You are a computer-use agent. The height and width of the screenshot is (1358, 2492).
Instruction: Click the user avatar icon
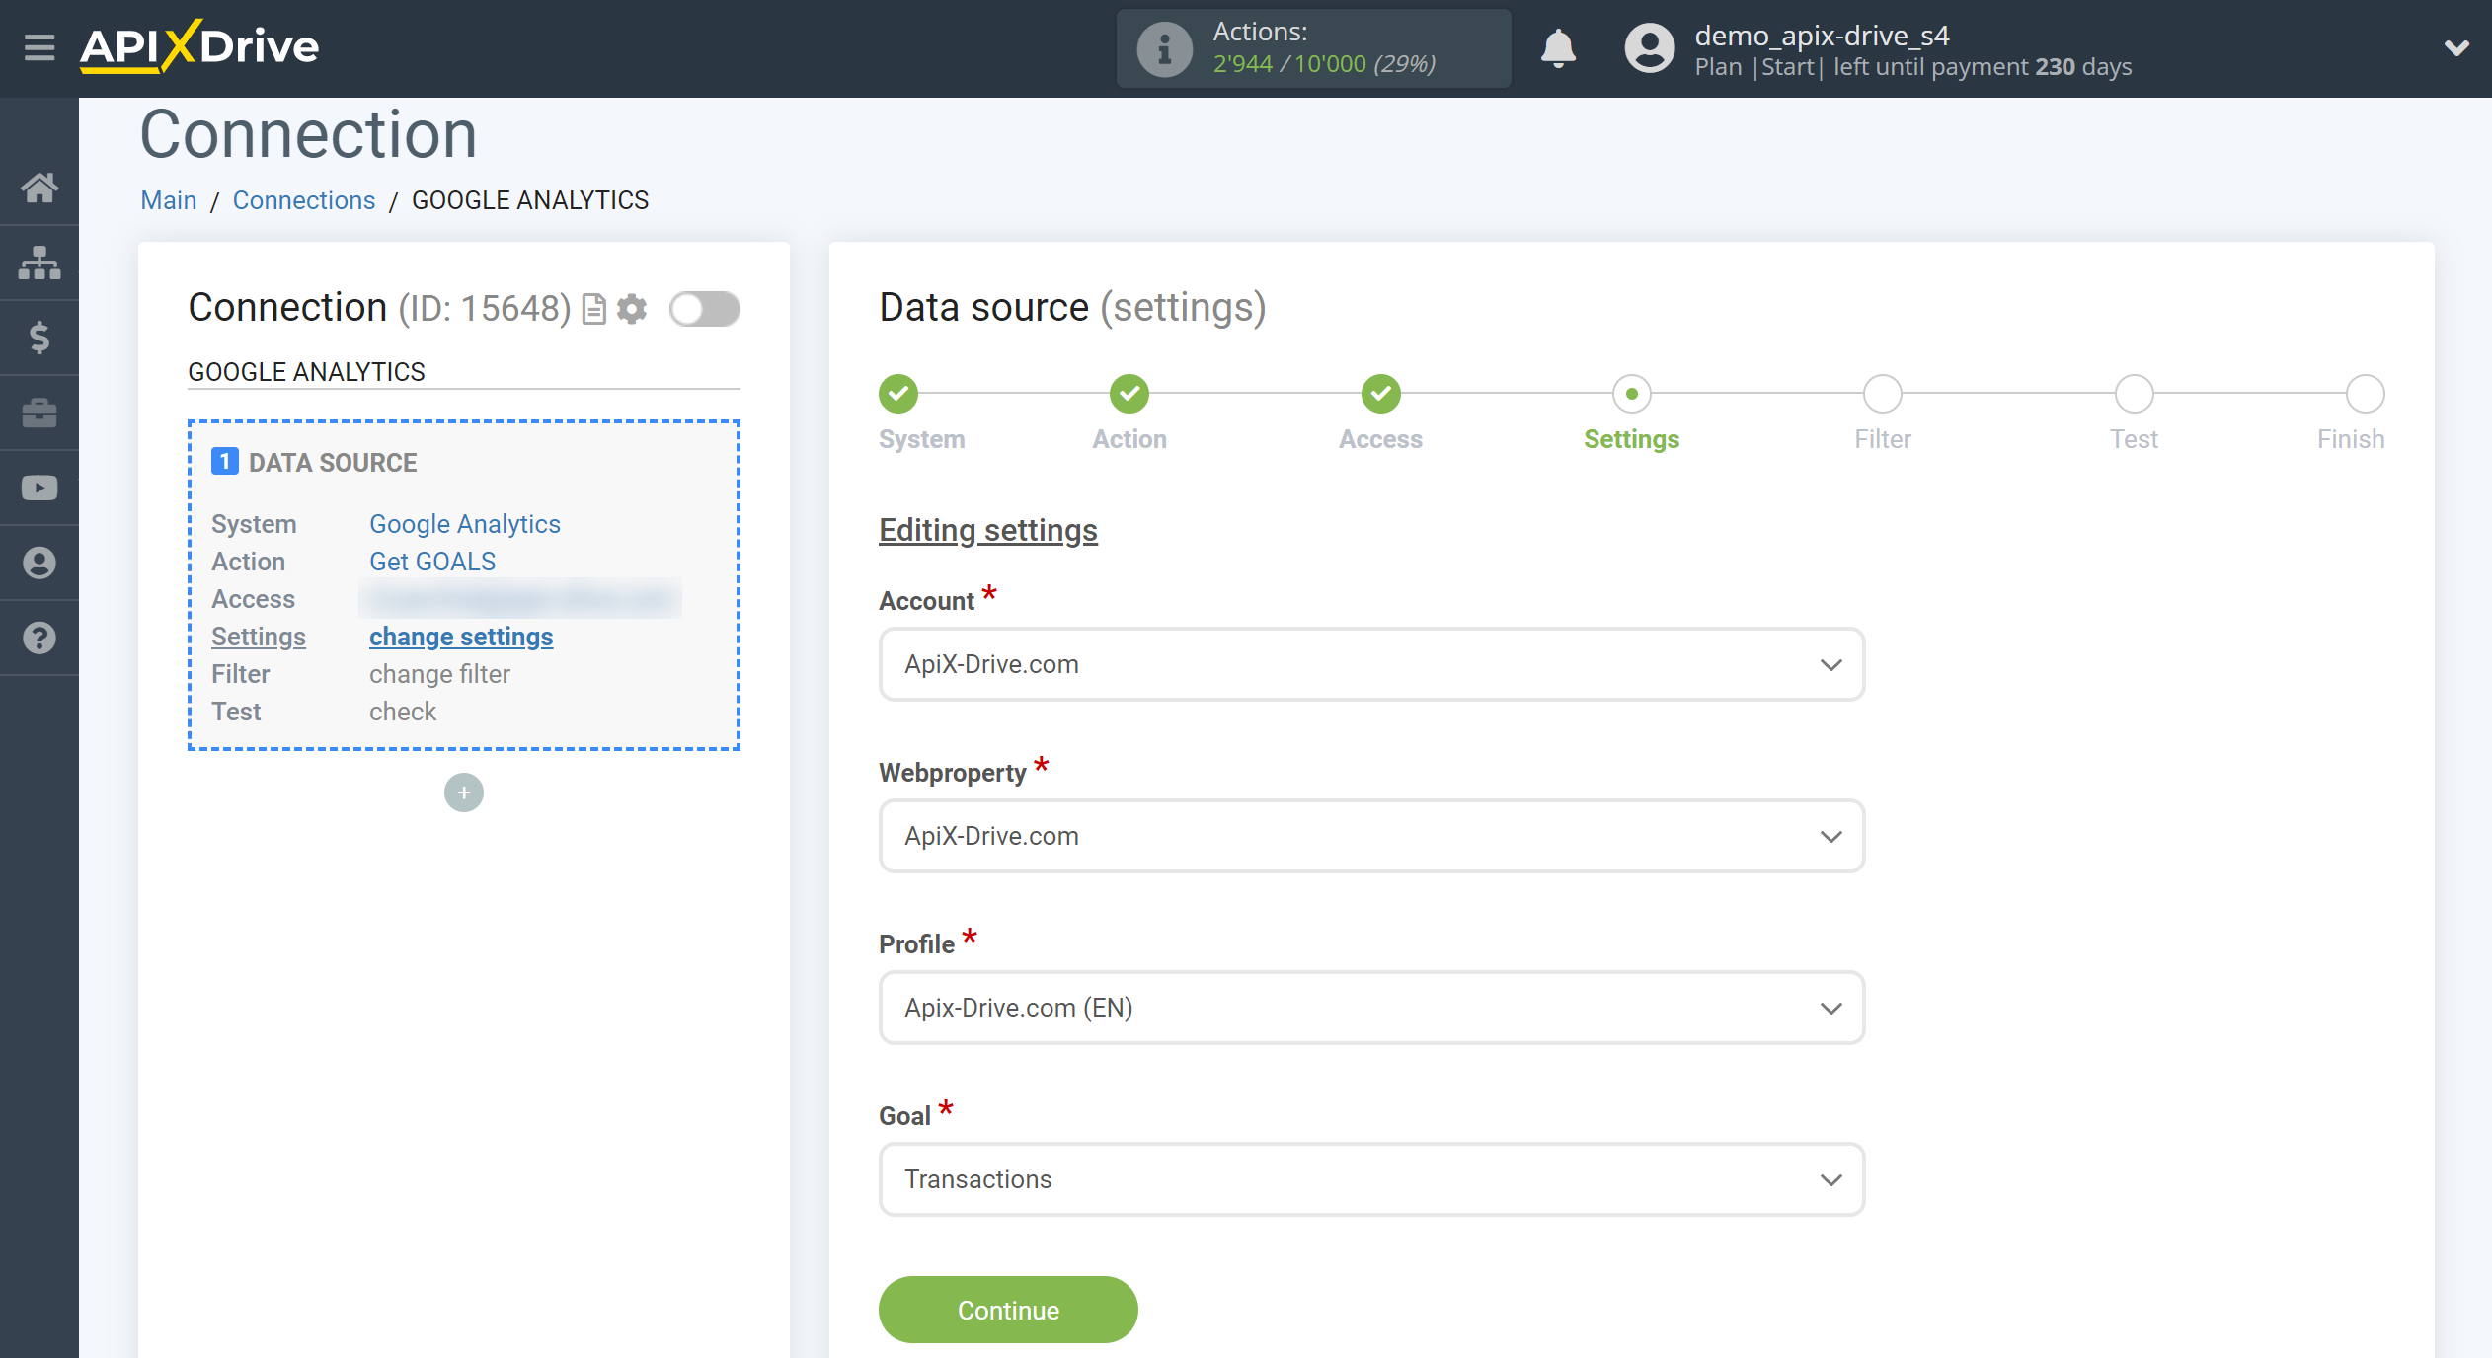tap(1650, 47)
